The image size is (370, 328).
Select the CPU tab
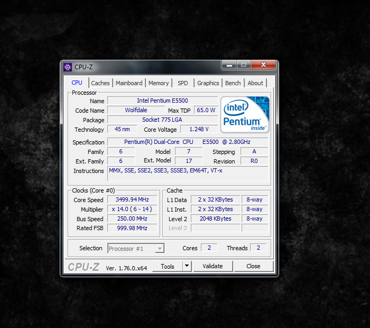(77, 83)
